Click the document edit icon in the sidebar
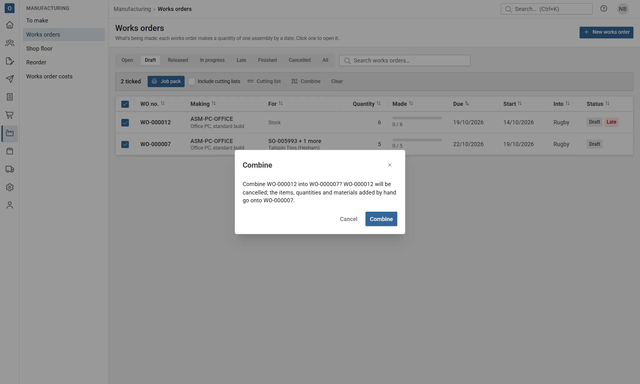 (10, 61)
